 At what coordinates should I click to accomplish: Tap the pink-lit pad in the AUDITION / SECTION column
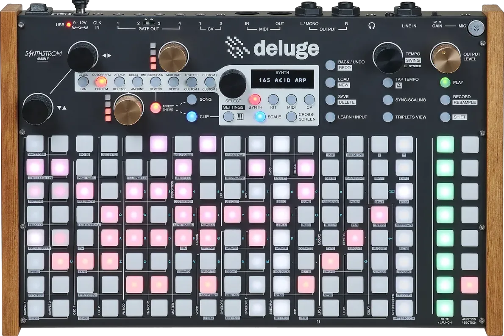[470, 285]
